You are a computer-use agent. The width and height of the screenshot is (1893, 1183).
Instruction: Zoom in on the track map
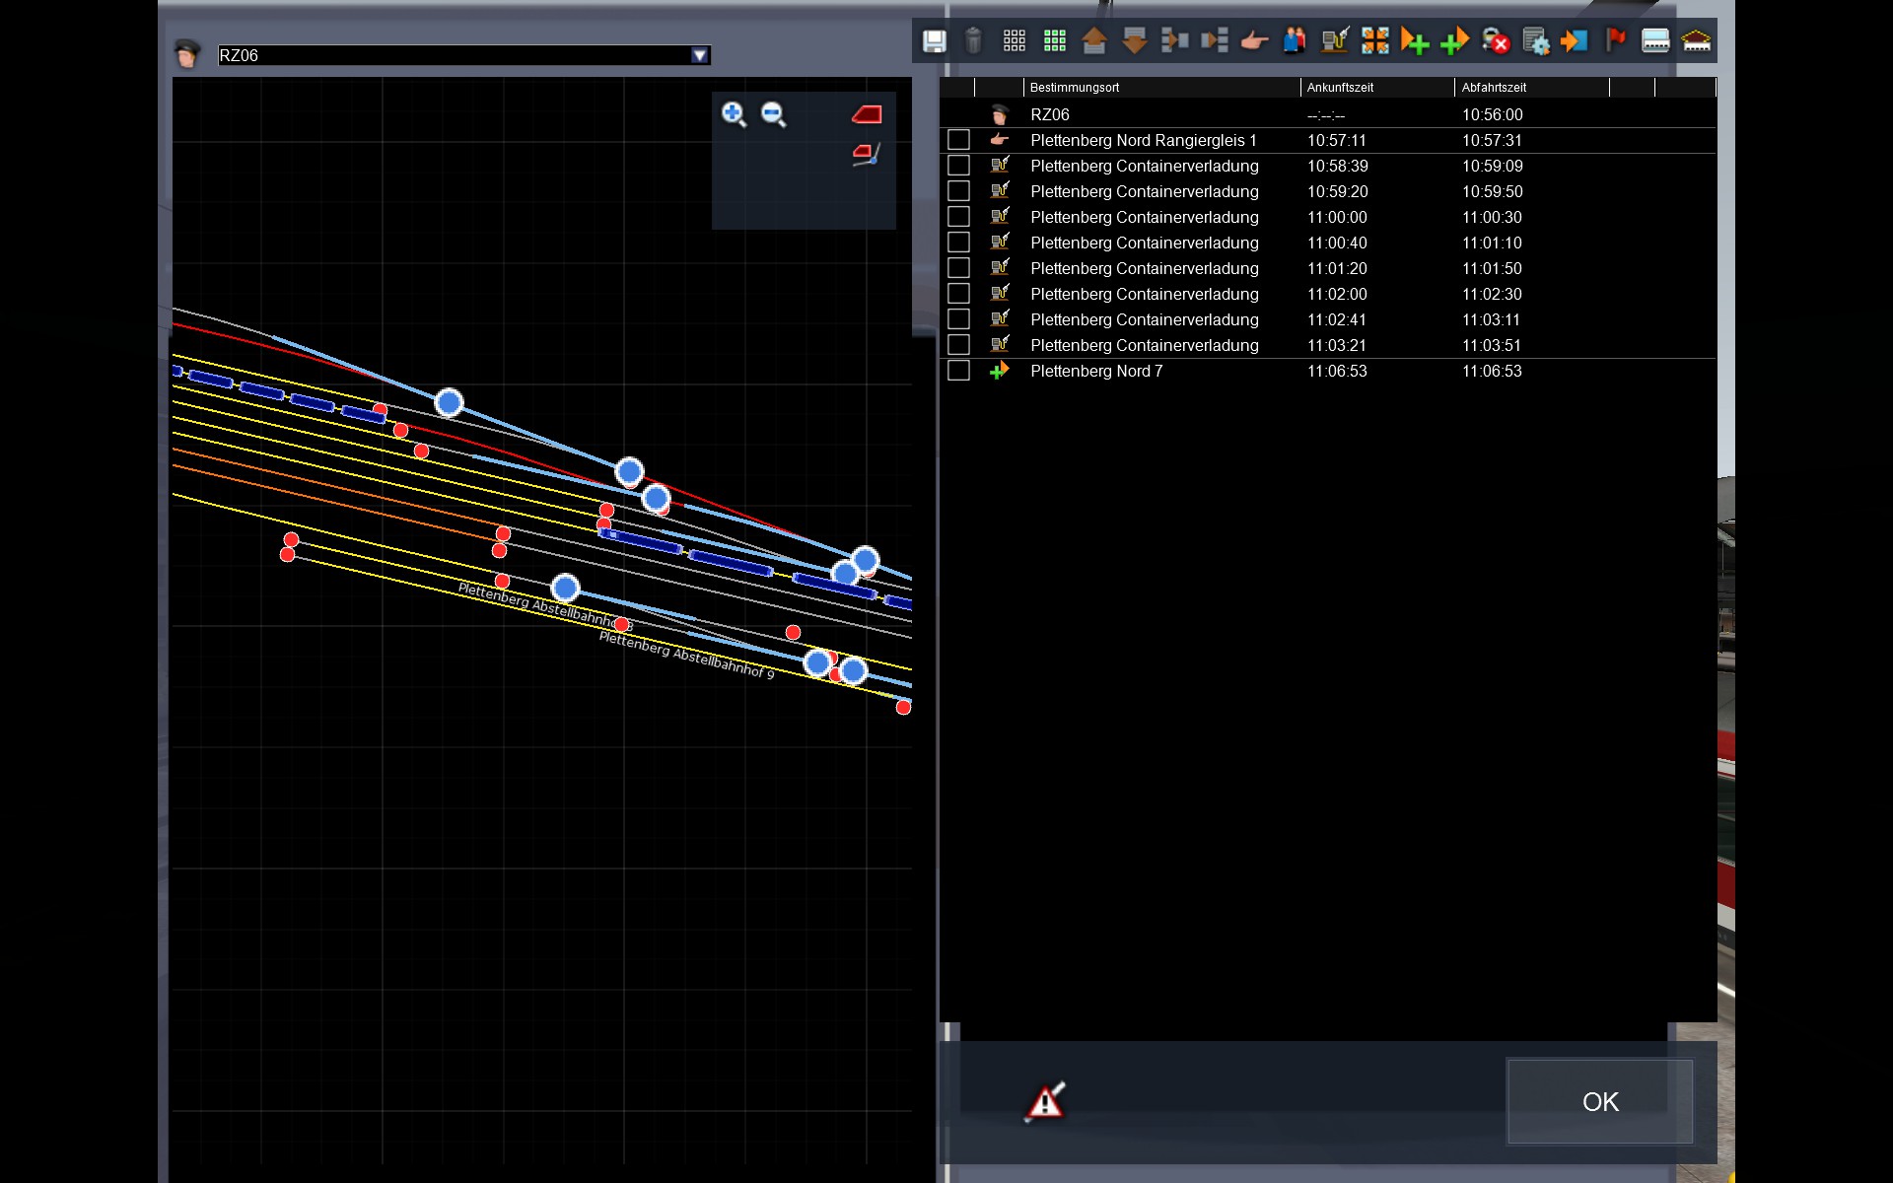734,114
